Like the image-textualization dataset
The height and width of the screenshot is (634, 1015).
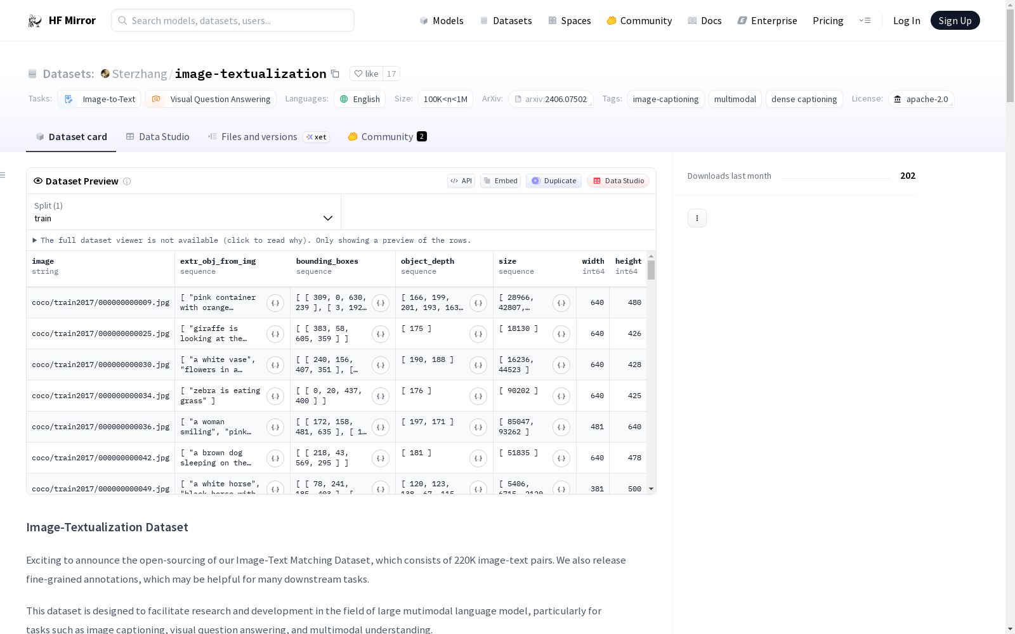(367, 74)
